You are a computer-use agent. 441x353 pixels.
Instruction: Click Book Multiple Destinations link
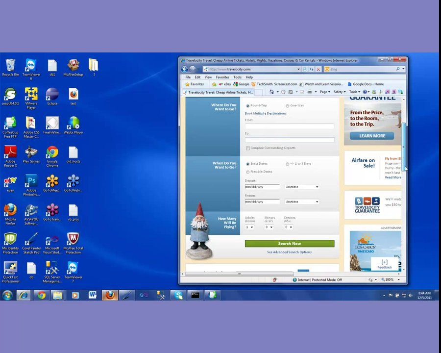coord(266,113)
